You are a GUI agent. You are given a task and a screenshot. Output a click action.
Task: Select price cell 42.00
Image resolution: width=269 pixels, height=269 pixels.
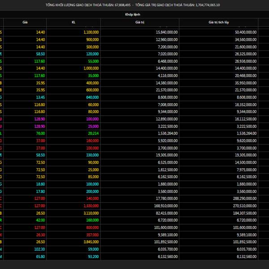40,220
